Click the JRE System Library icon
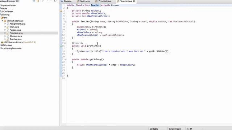232x130 pixels. tap(2, 42)
